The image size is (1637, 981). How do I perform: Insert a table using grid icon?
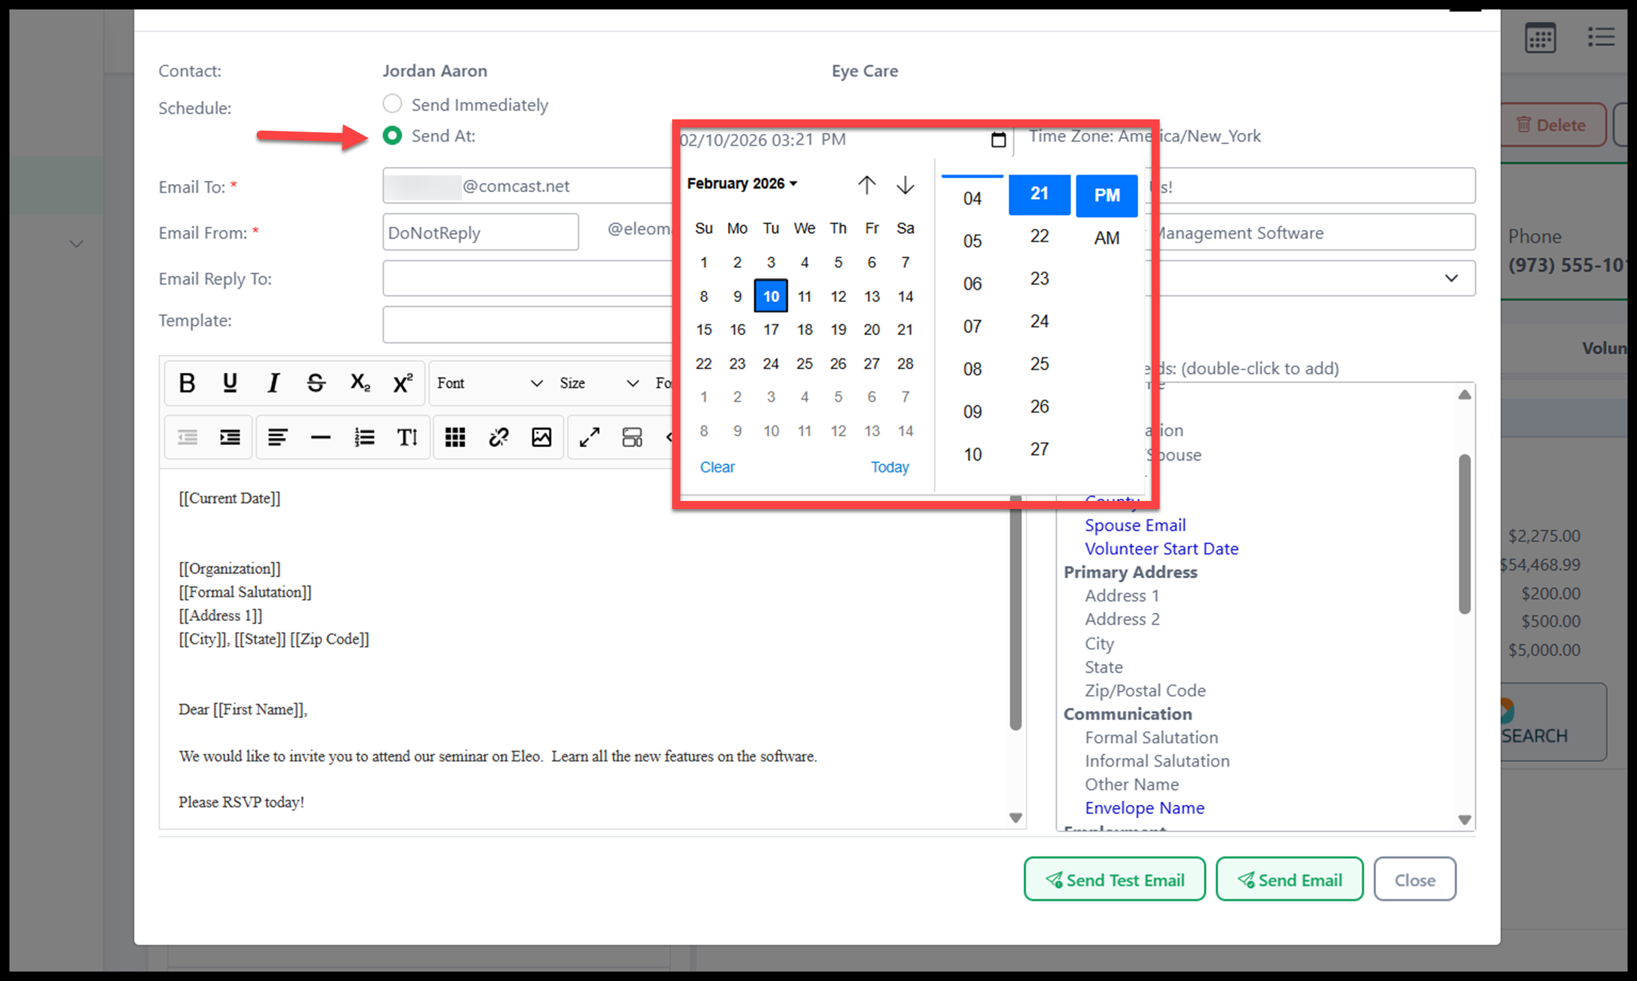point(455,438)
